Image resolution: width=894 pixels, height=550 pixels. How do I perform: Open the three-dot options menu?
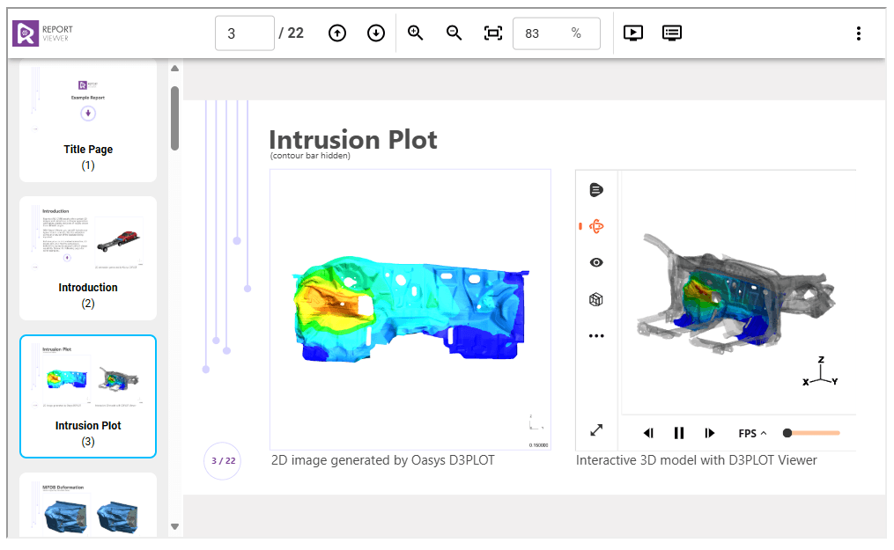click(x=859, y=33)
